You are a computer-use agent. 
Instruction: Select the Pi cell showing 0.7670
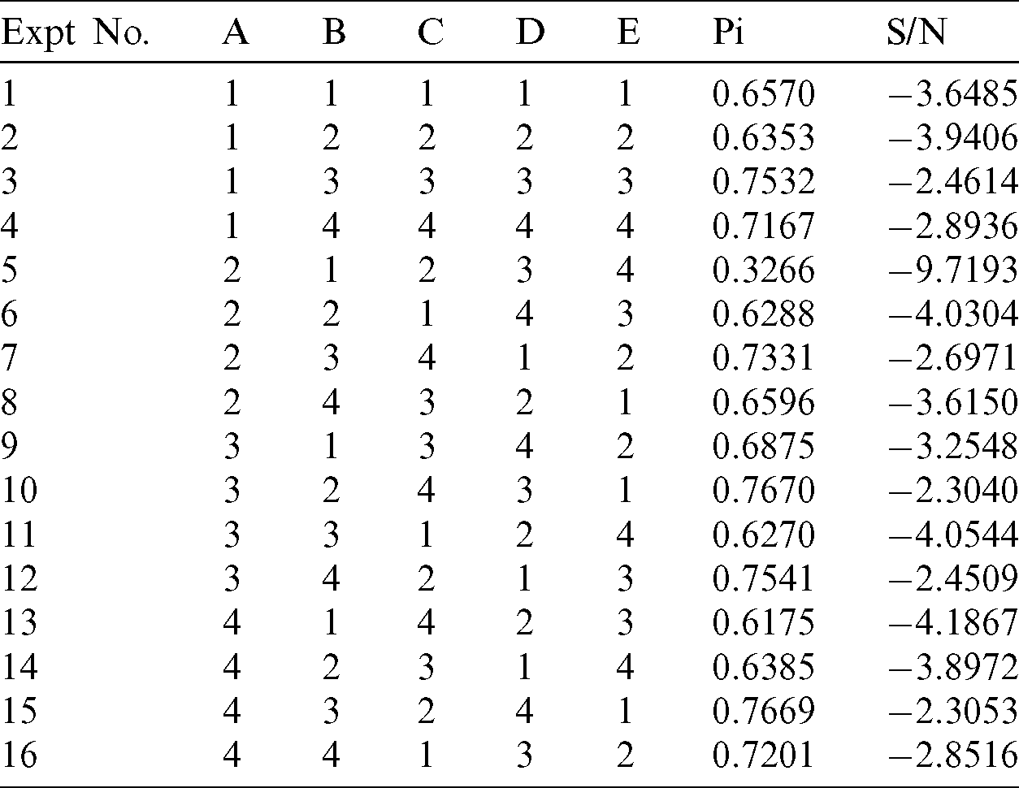(x=762, y=491)
